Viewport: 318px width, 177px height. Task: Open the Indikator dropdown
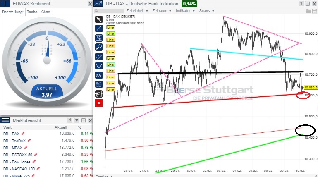185,11
